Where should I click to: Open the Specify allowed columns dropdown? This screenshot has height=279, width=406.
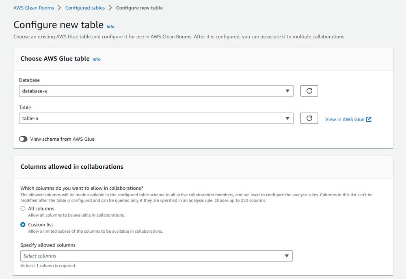coord(156,256)
